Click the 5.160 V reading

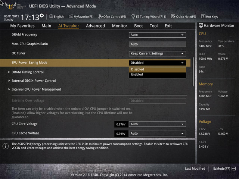(x=223, y=134)
